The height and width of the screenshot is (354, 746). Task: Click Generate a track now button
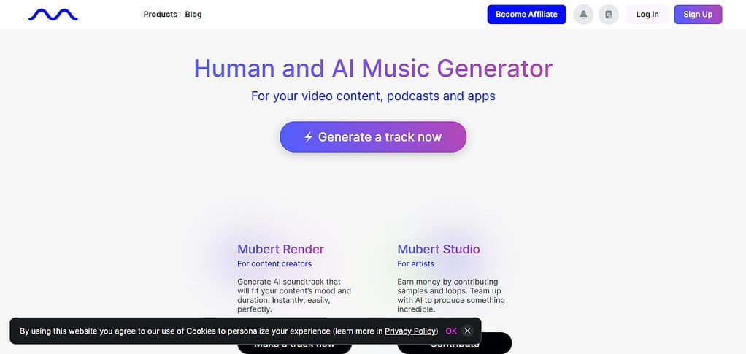[373, 137]
